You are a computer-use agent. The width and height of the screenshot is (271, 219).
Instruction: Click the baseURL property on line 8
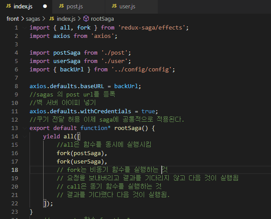point(92,86)
